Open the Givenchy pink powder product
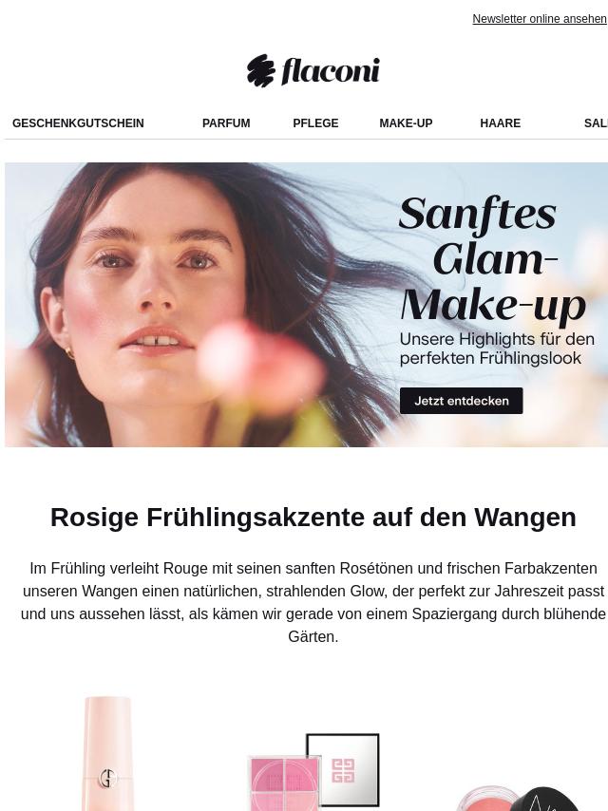Viewport: 608px width, 811px height. tap(313, 772)
